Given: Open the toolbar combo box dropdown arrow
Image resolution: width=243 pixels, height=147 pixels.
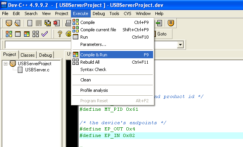Looking at the screenshot, I should coord(180,45).
